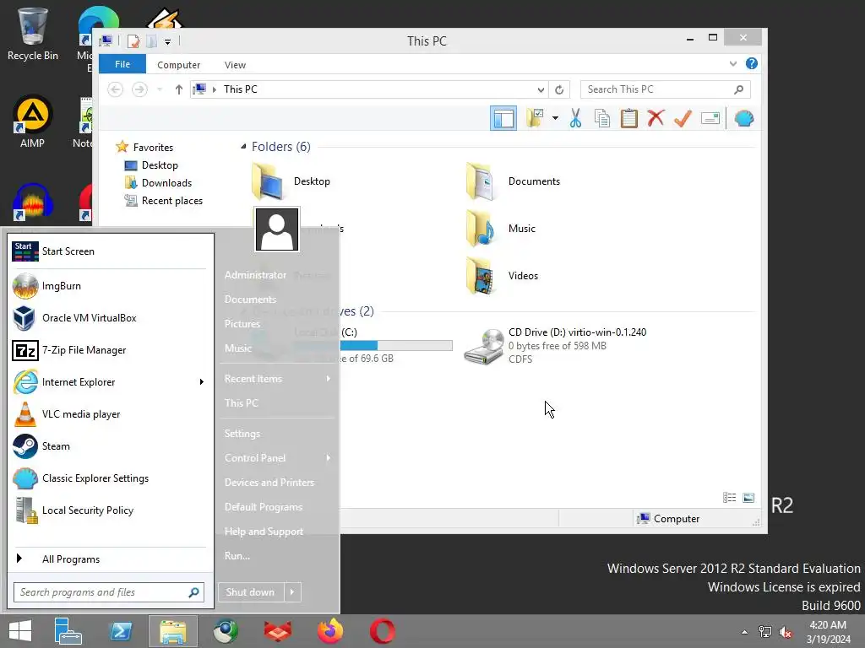Expand the ribbon with the chevron
Viewport: 865px width, 648px height.
(732, 63)
